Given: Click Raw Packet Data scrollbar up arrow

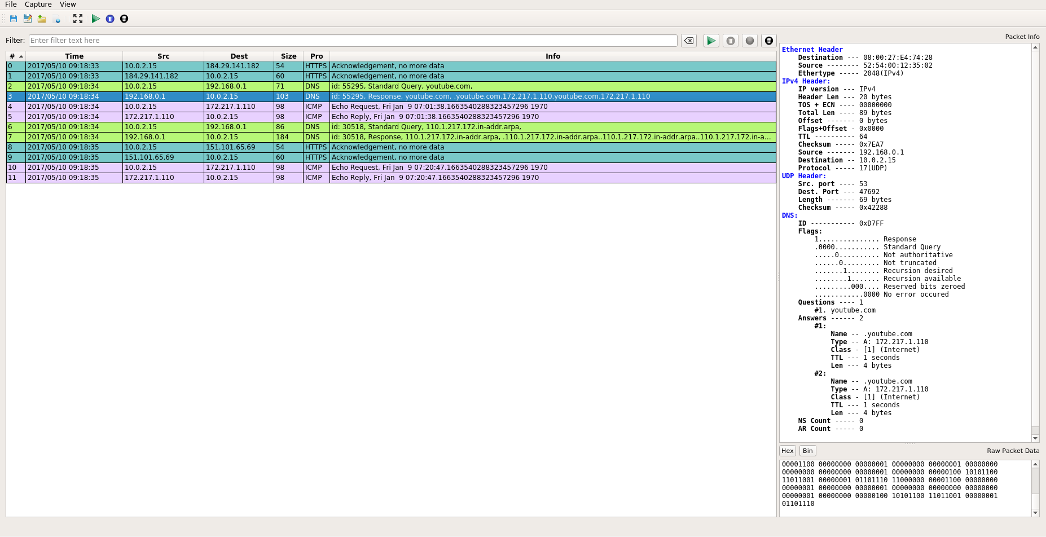Looking at the screenshot, I should (1035, 464).
